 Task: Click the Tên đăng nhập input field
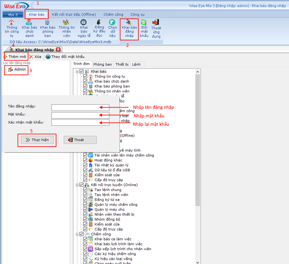(80, 107)
